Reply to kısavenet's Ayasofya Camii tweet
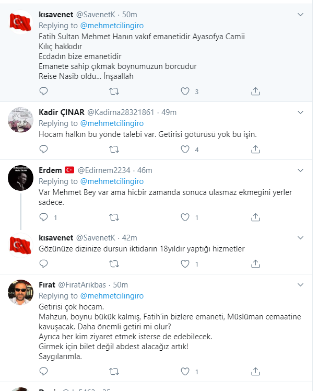Viewport: 318px width, 391px height. pos(44,91)
